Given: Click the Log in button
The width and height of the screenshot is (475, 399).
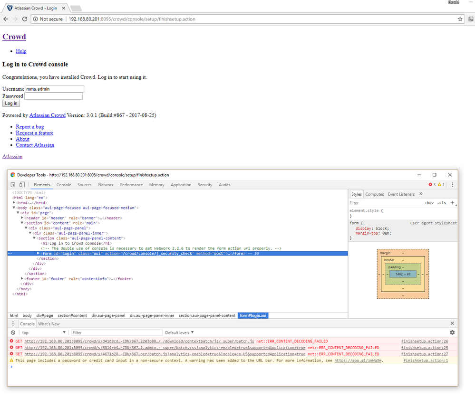Looking at the screenshot, I should [11, 103].
